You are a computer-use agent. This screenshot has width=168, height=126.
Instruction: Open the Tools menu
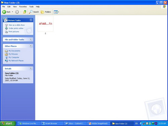pyautogui.click(x=31, y=7)
